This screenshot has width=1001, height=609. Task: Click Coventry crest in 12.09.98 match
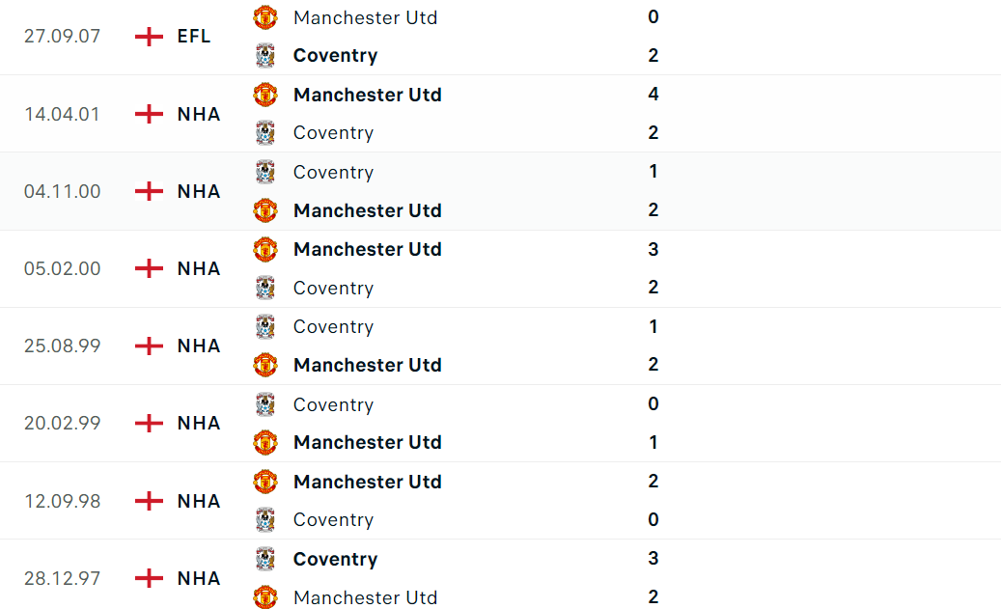(265, 519)
